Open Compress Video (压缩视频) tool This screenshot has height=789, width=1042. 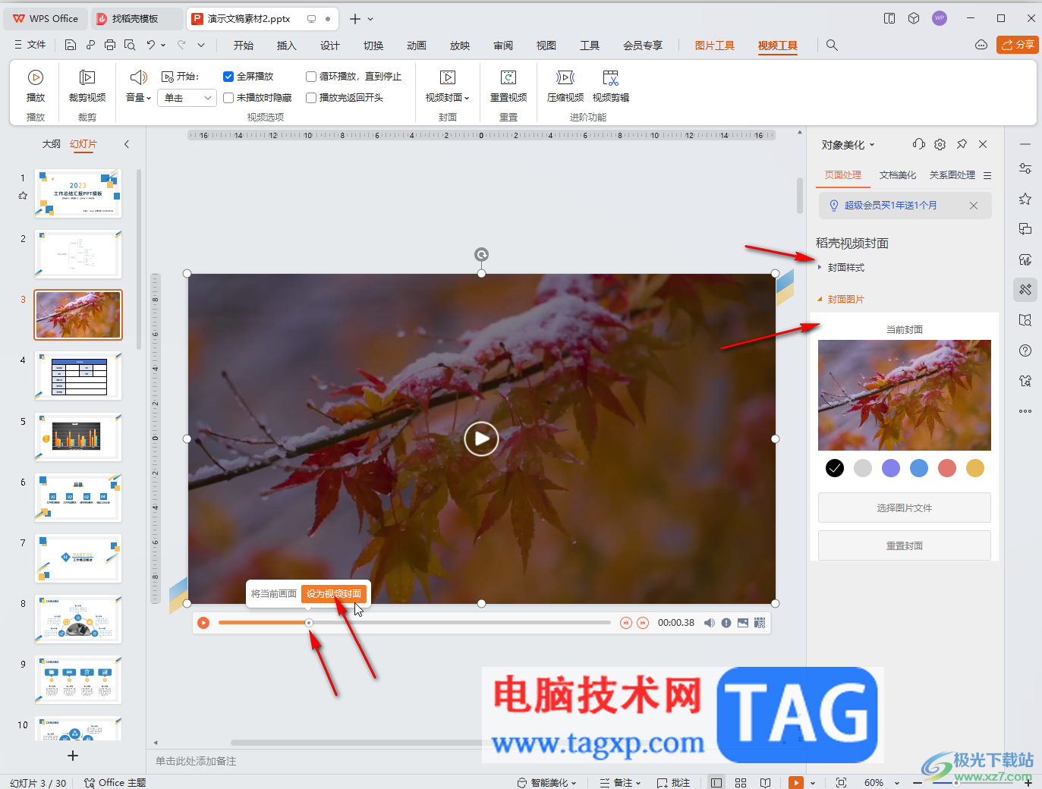(565, 86)
